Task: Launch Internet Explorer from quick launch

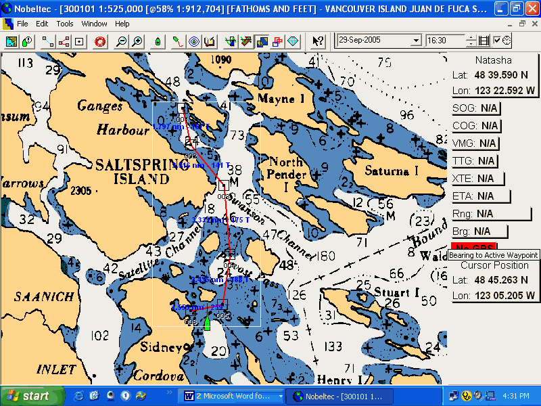Action: (x=78, y=396)
